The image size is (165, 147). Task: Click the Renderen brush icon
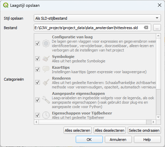point(46,82)
